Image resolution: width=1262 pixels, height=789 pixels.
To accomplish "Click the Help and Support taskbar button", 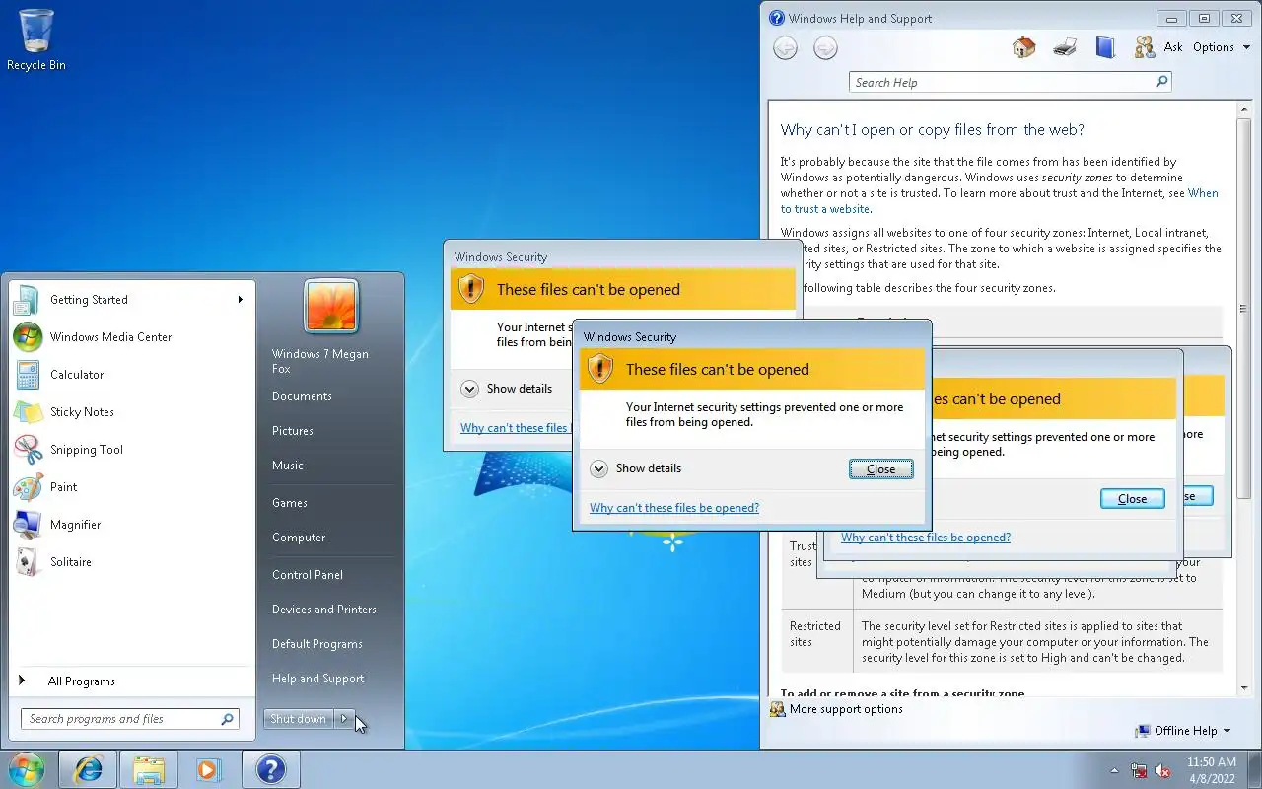I will pyautogui.click(x=270, y=769).
